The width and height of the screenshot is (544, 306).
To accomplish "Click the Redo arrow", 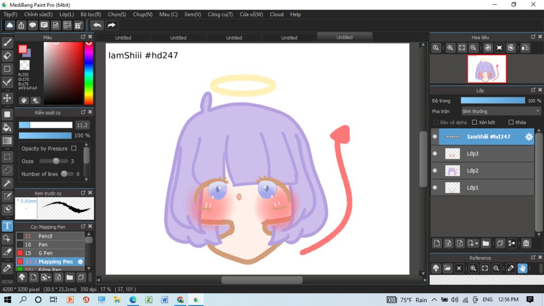I will (x=112, y=25).
